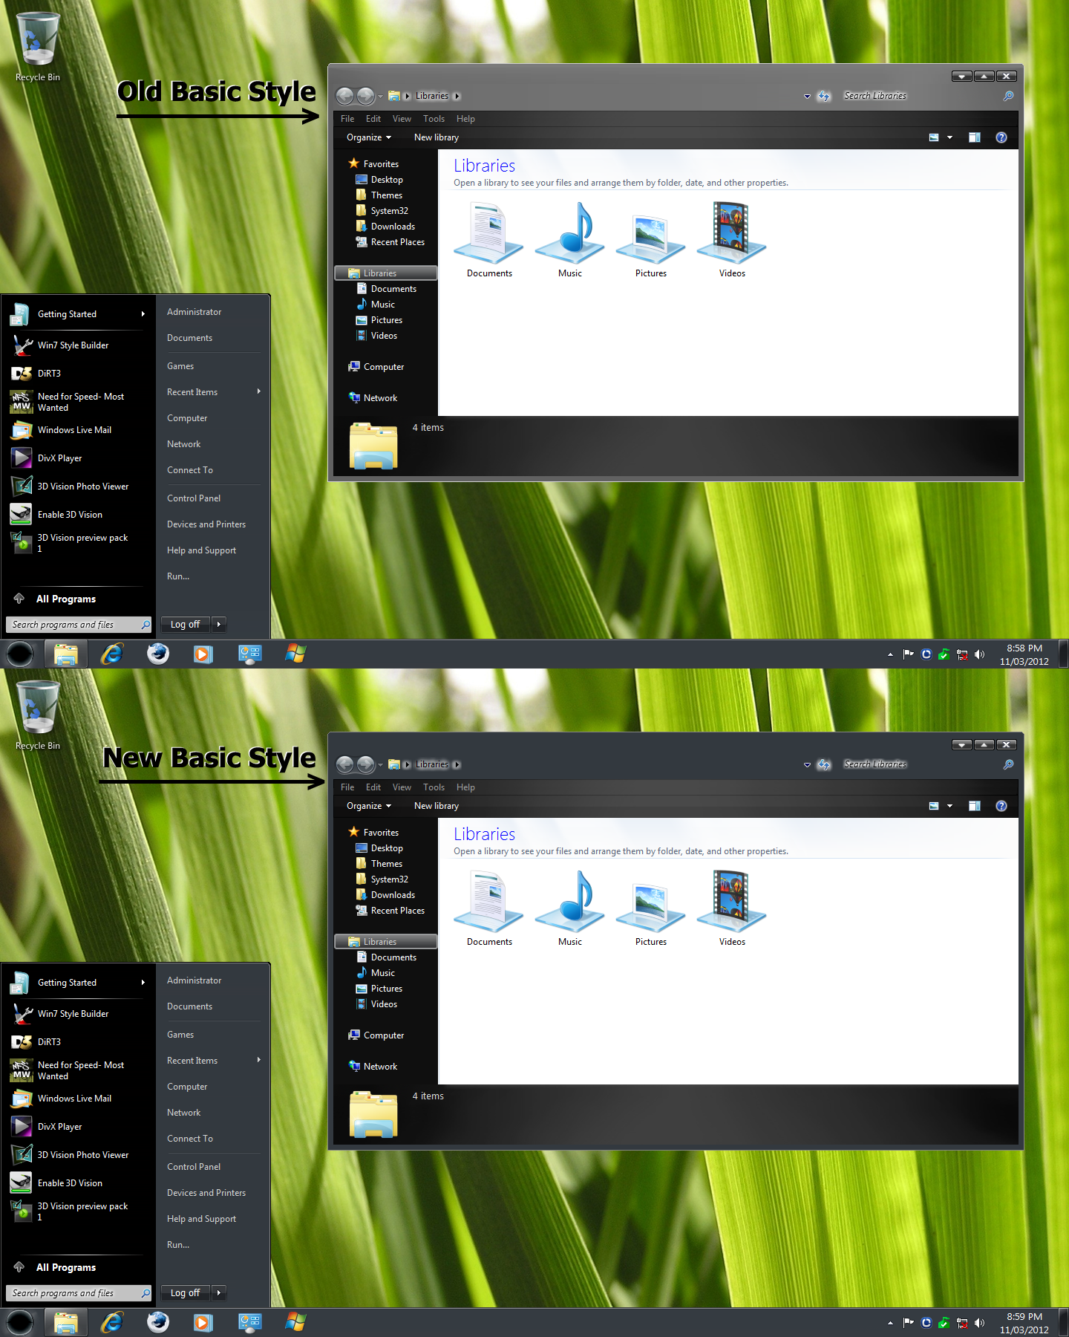This screenshot has height=1337, width=1069.
Task: Click the 8:59 PM taskbar clock
Action: pyautogui.click(x=1024, y=1323)
